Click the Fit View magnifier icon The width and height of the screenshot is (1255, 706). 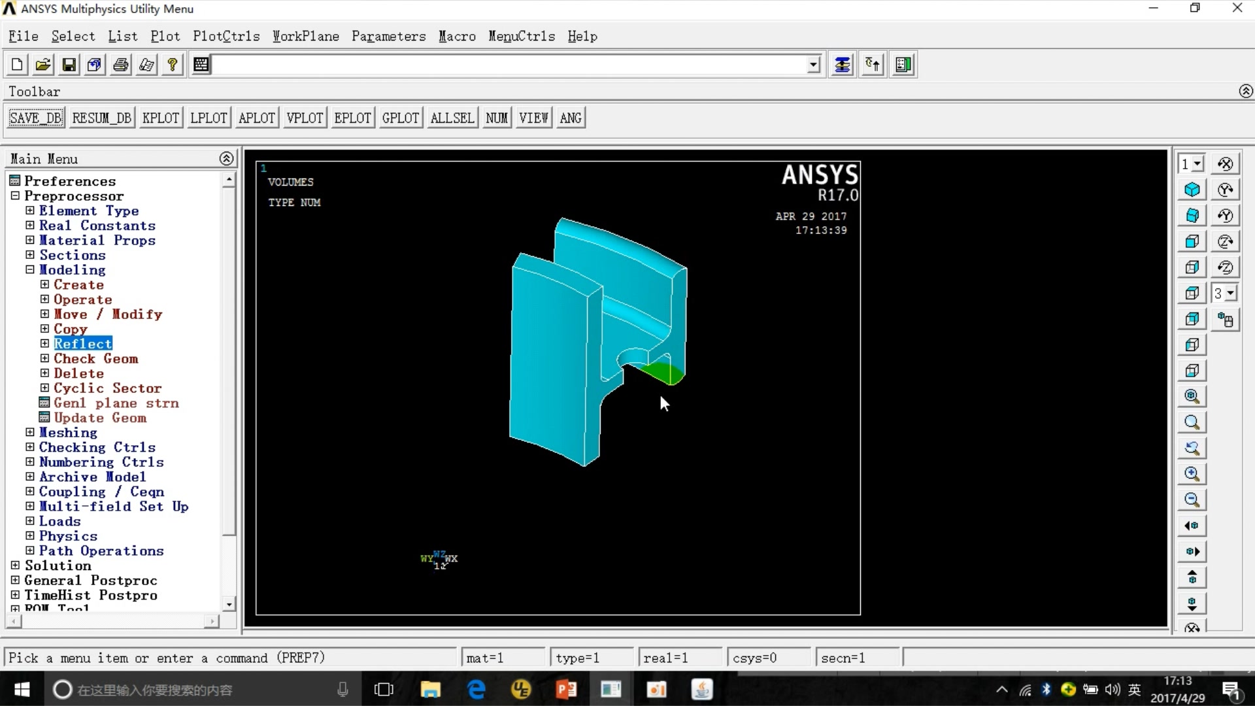point(1192,396)
